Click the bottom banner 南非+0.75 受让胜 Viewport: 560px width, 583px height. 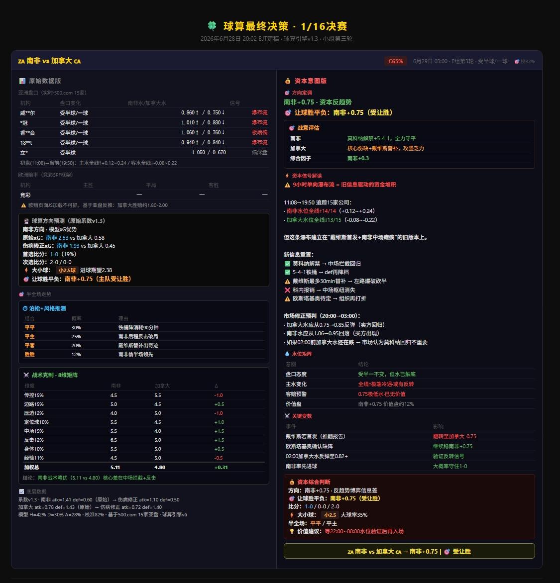pos(409,551)
